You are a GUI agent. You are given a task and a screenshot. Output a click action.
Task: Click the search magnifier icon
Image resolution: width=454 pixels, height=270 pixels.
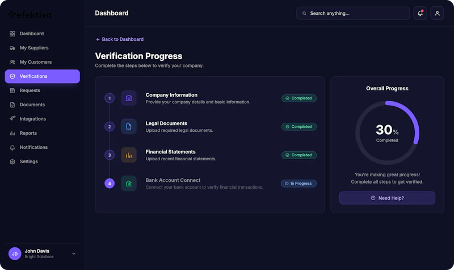(x=304, y=13)
